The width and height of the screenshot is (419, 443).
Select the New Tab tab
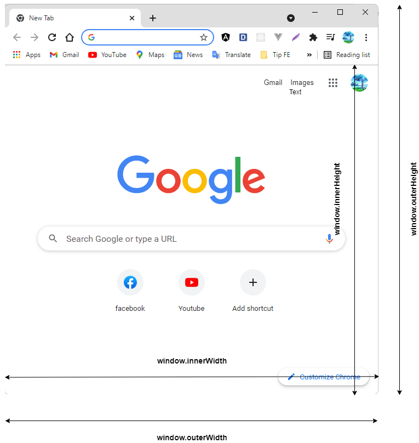75,18
